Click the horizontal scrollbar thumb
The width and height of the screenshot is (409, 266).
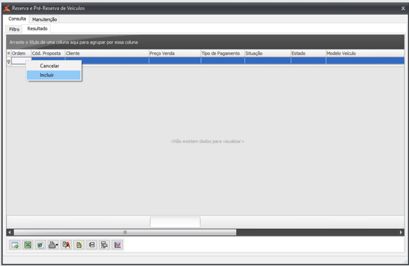click(x=125, y=232)
